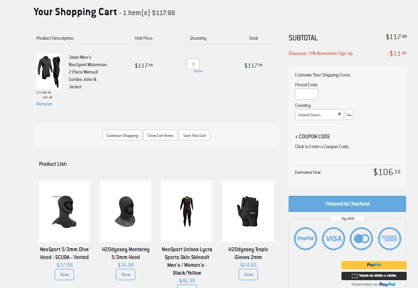The image size is (418, 288).
Task: Open the NeoSport Lycra Skinsuit product image
Action: point(186,211)
